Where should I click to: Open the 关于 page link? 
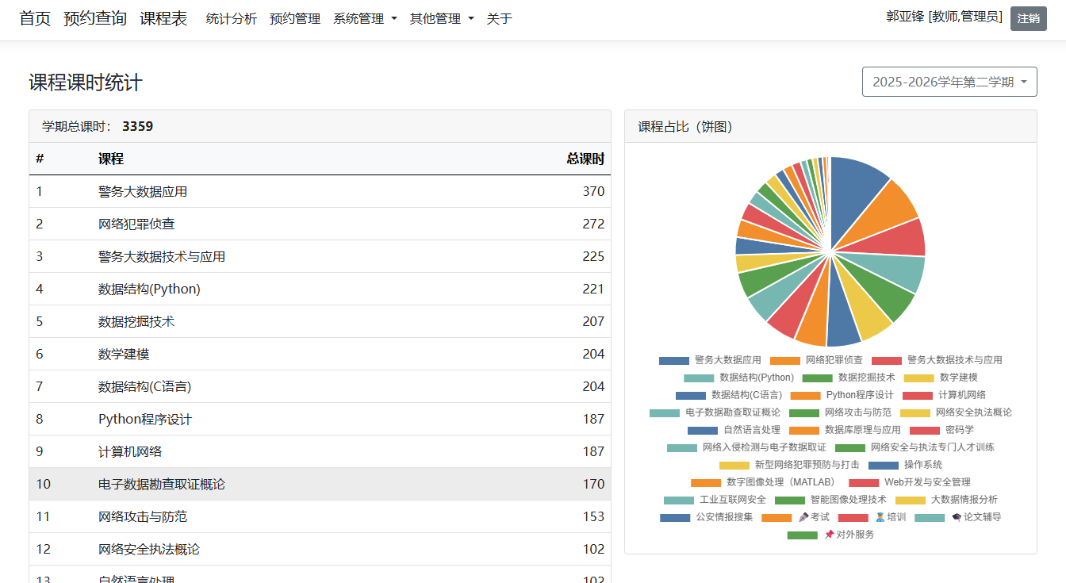pos(499,18)
